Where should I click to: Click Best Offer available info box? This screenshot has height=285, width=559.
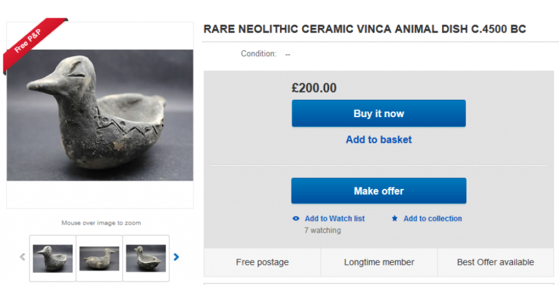click(495, 262)
